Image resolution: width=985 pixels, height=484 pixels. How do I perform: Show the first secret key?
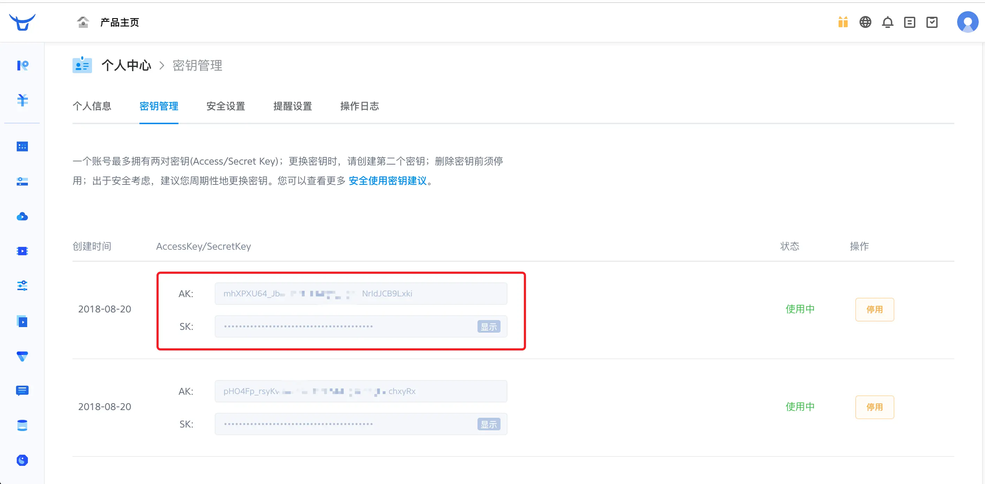(x=488, y=327)
